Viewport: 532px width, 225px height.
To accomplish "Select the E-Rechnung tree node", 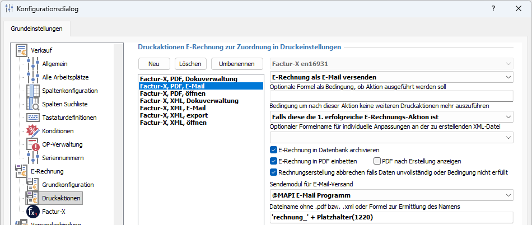I will click(47, 171).
